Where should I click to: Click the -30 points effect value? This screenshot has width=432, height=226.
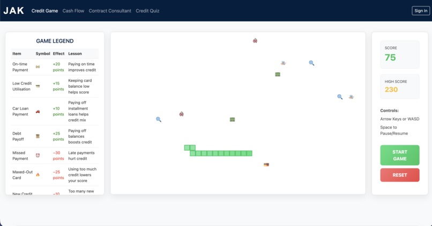coord(58,155)
